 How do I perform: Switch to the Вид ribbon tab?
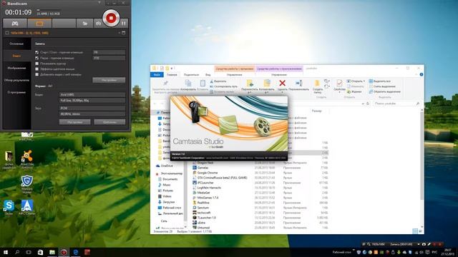coord(208,75)
